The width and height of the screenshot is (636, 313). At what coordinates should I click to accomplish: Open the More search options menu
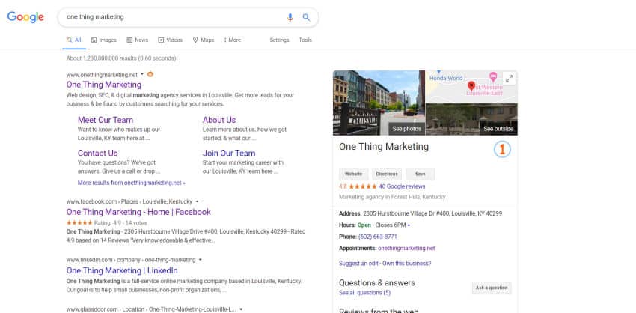233,40
